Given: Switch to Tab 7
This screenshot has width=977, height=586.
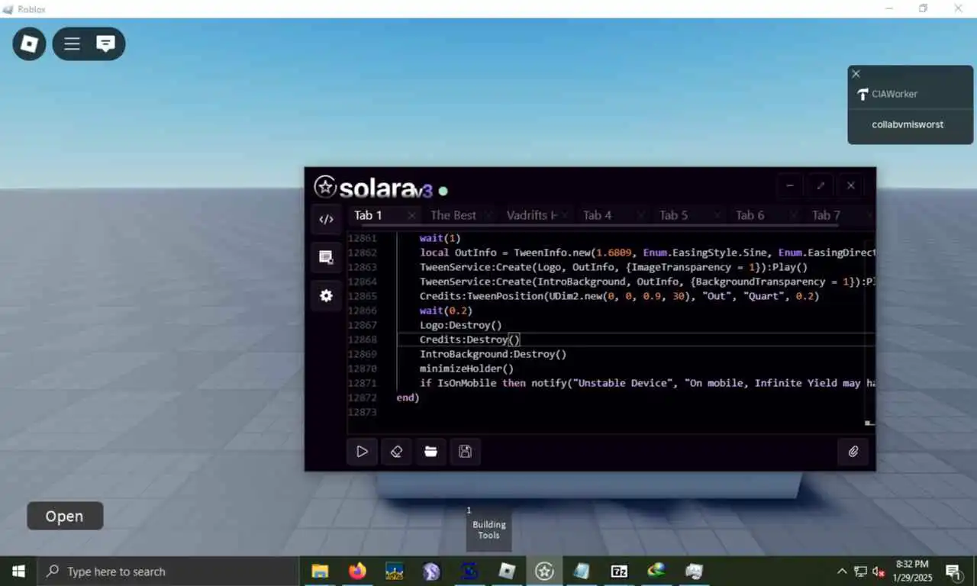Looking at the screenshot, I should point(827,216).
